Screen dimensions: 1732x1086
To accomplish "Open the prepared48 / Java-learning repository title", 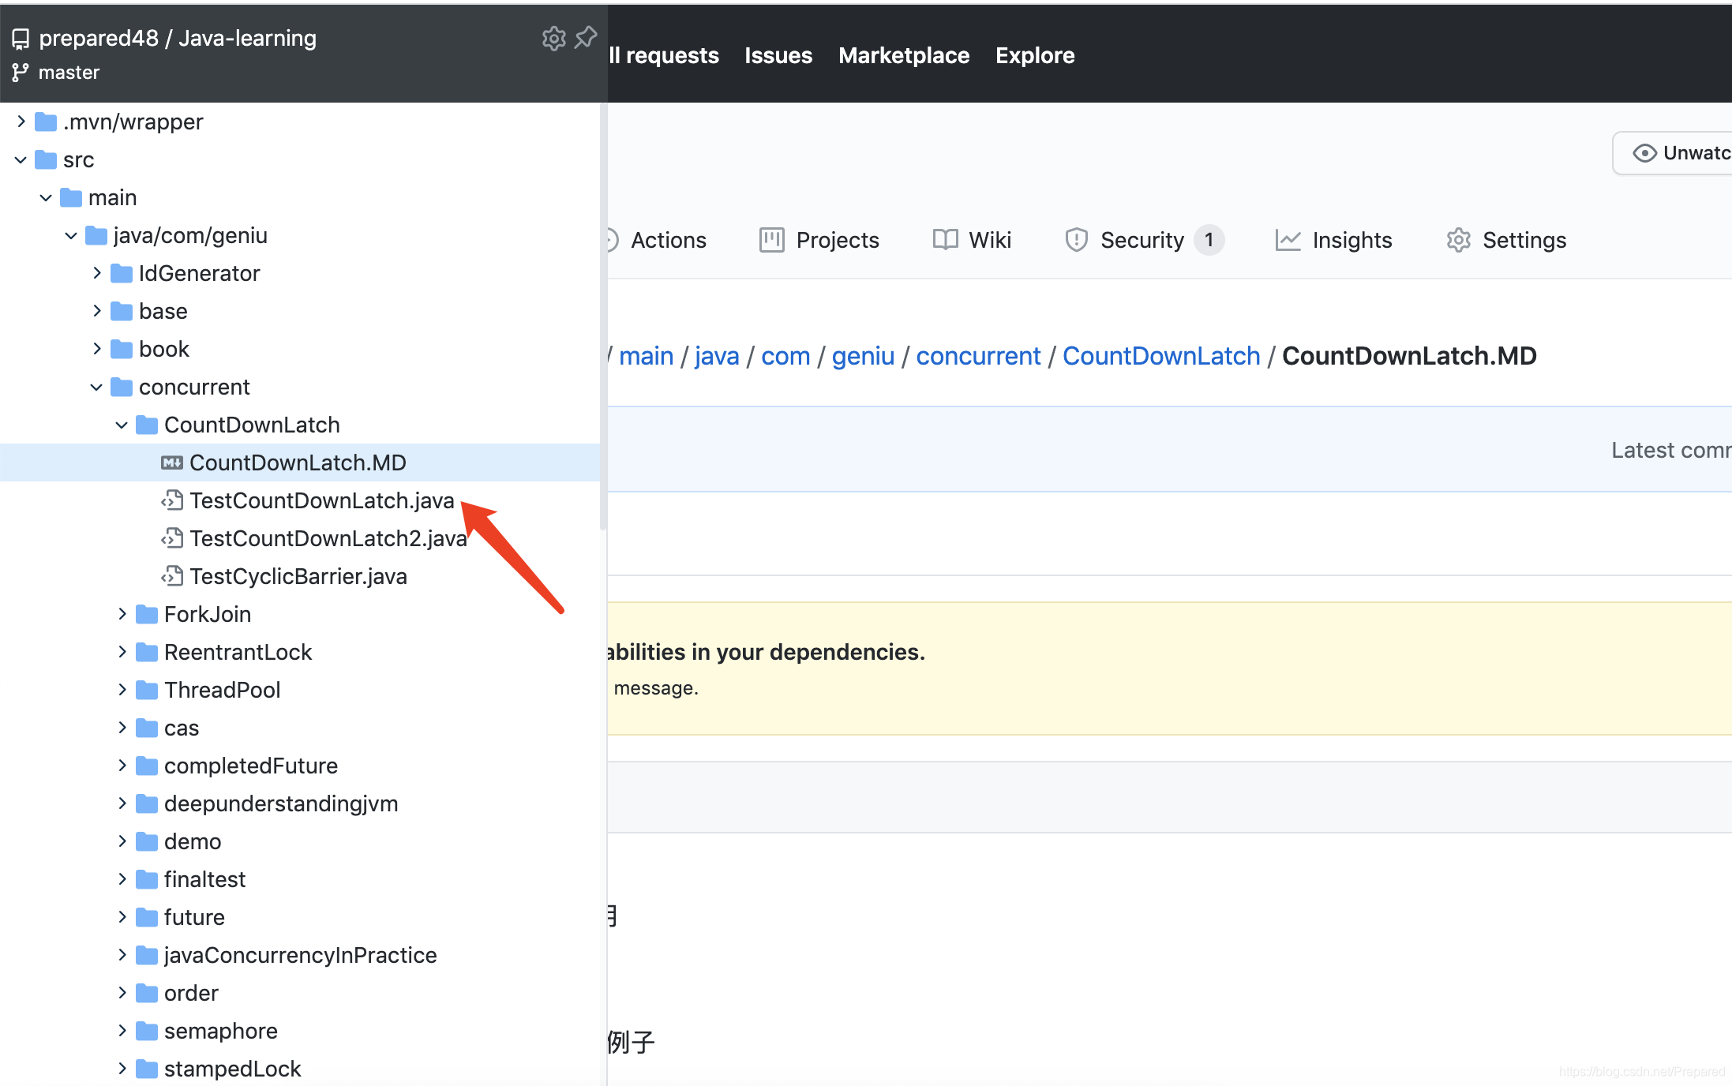I will 178,38.
